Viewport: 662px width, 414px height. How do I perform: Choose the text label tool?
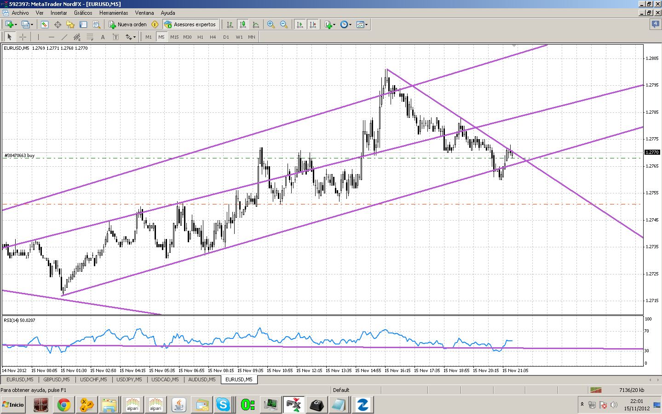tap(103, 37)
